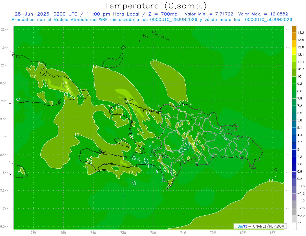This screenshot has width=306, height=236.
Task: Click the '4.4' value on the color scale
Action: pos(300,135)
